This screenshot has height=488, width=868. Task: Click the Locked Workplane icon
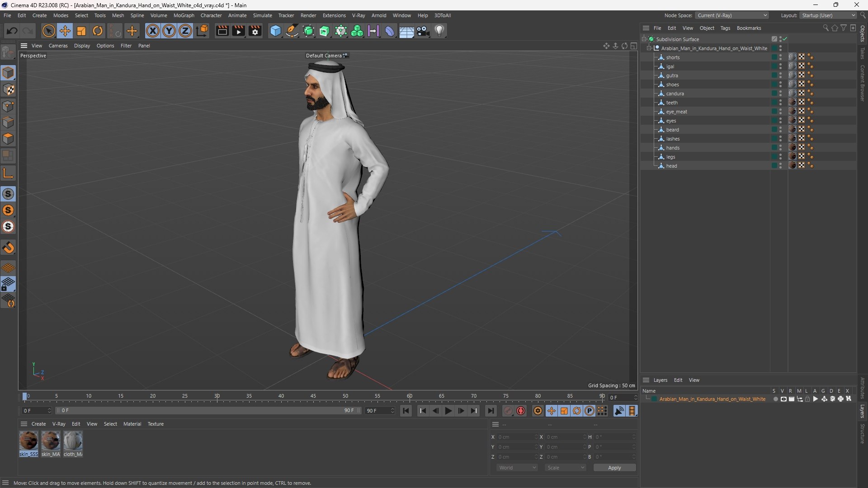(8, 284)
